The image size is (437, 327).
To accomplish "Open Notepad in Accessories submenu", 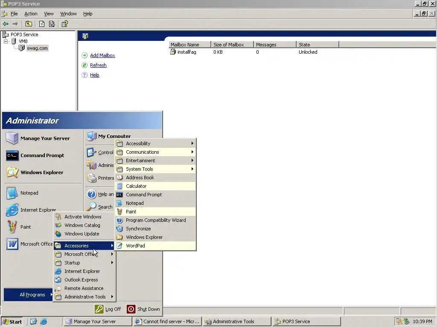I will pyautogui.click(x=156, y=203).
